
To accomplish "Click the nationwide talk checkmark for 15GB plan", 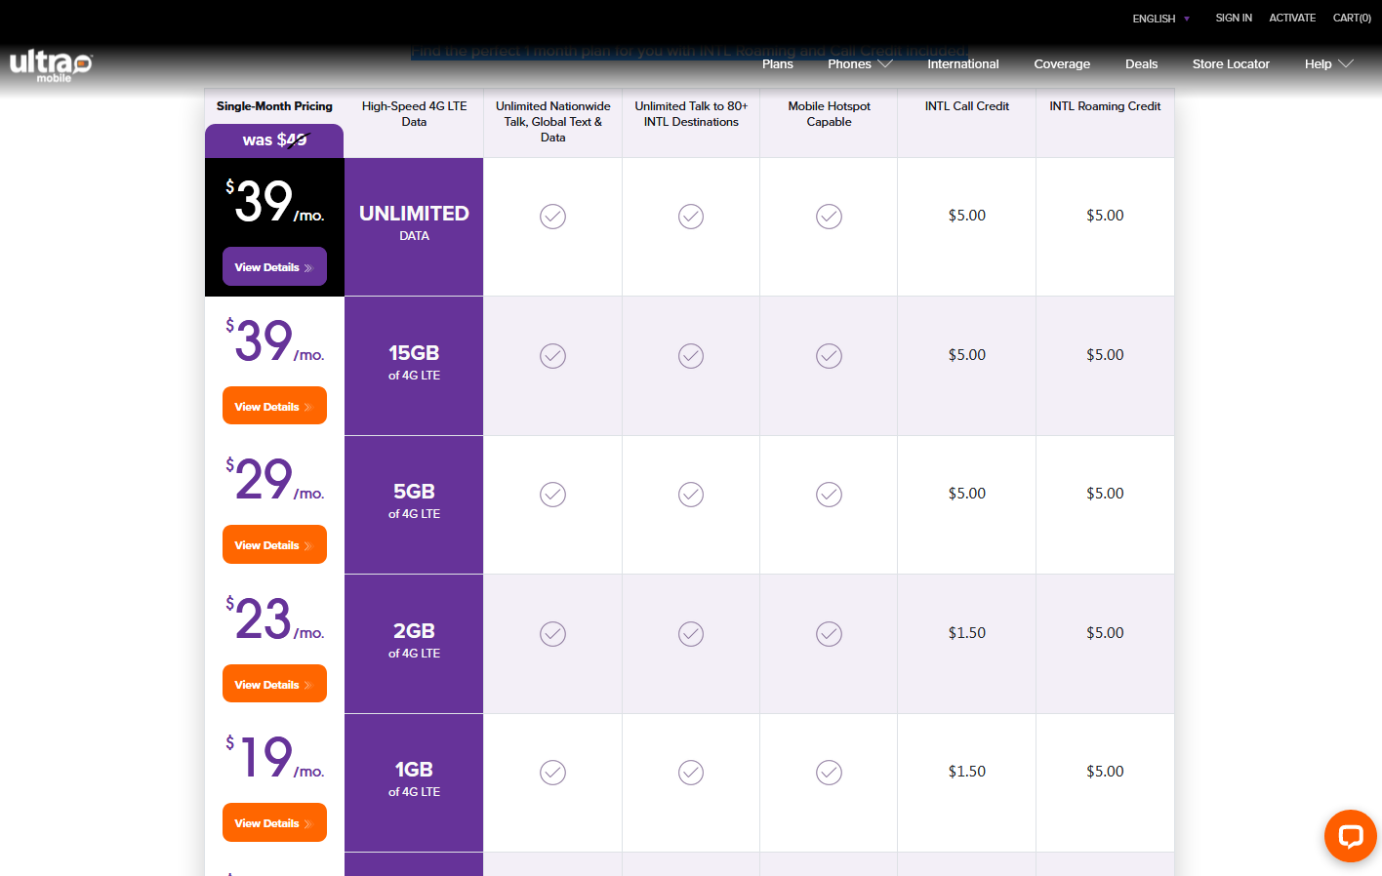I will click(552, 356).
